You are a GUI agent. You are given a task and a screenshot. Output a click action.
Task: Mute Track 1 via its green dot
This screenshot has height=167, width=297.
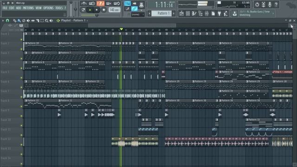coord(21,39)
